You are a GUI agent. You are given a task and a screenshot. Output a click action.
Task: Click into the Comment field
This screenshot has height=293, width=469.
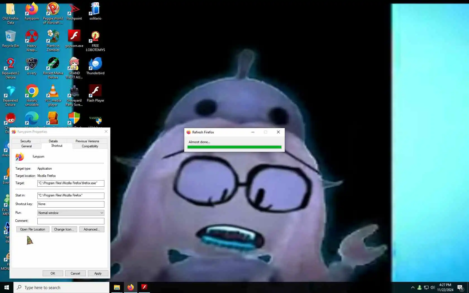pyautogui.click(x=71, y=221)
